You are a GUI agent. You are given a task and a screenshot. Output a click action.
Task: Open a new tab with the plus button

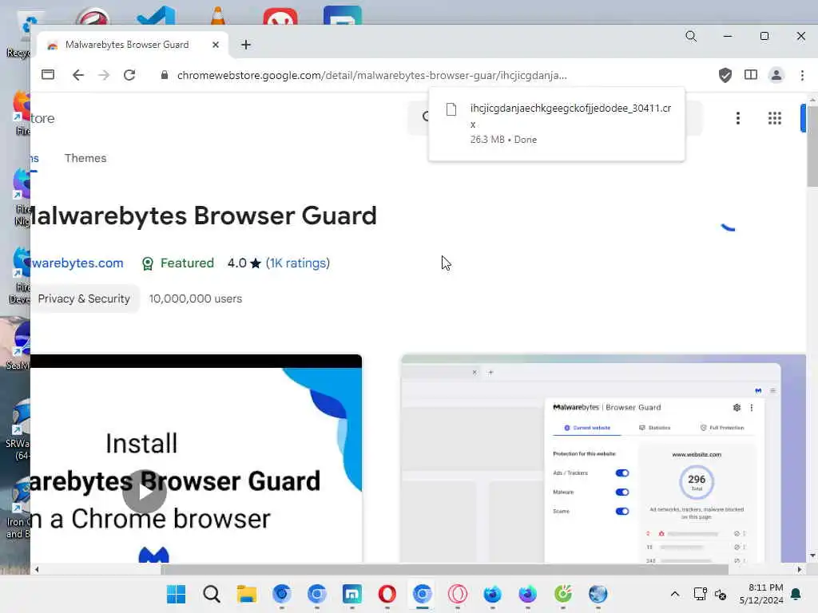tap(246, 45)
